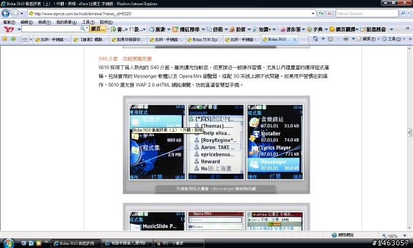The width and height of the screenshot is (413, 248).
Task: Open the Yahoo! logo dropdown arrow
Action: 19,29
